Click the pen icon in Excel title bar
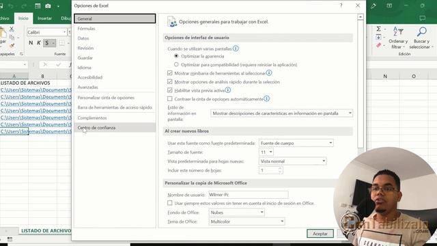 [373, 5]
